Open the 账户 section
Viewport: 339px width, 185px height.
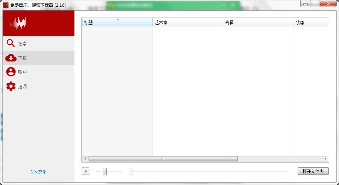click(x=38, y=72)
